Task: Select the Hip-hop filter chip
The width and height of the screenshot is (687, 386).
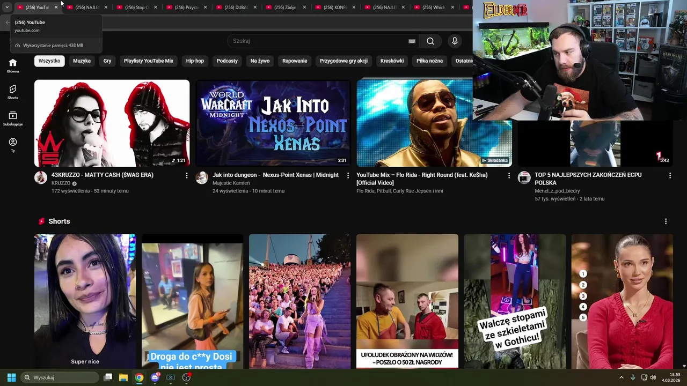Action: coord(195,61)
